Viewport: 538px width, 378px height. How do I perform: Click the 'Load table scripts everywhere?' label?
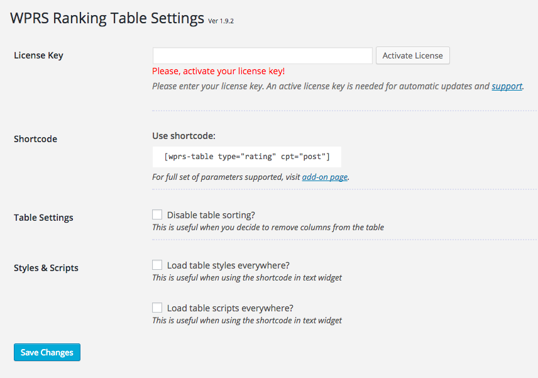(230, 308)
